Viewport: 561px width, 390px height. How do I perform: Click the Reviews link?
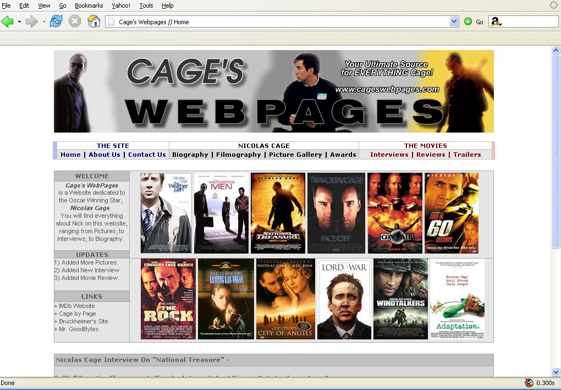(x=431, y=155)
